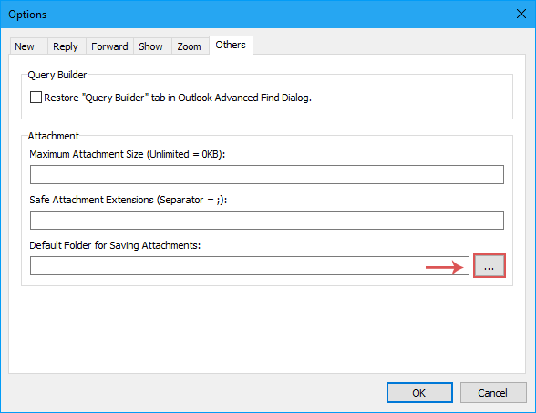Switch to the Reply tab

[x=67, y=46]
